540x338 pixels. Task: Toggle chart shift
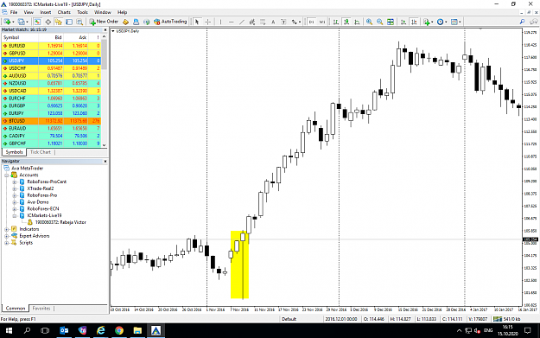pyautogui.click(x=415, y=22)
